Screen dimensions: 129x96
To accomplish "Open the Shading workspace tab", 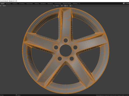I will tap(37, 4).
